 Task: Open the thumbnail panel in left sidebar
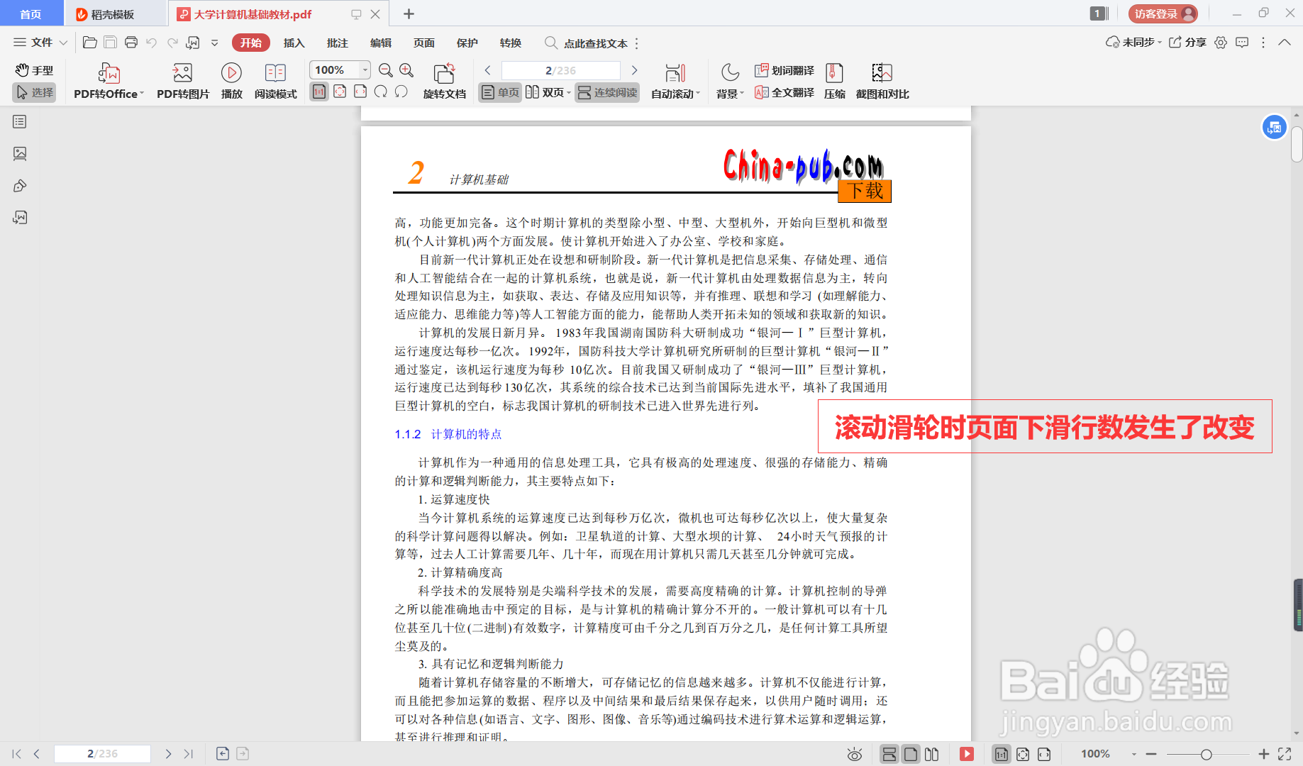[x=20, y=153]
